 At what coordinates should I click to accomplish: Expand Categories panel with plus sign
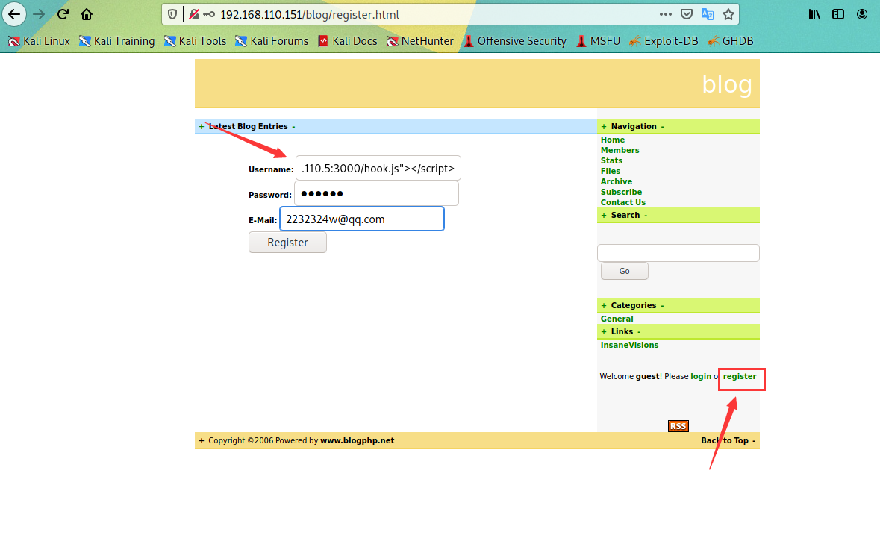(x=604, y=306)
